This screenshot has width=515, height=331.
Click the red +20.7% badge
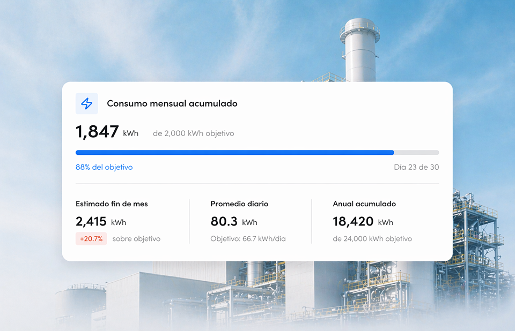click(91, 238)
